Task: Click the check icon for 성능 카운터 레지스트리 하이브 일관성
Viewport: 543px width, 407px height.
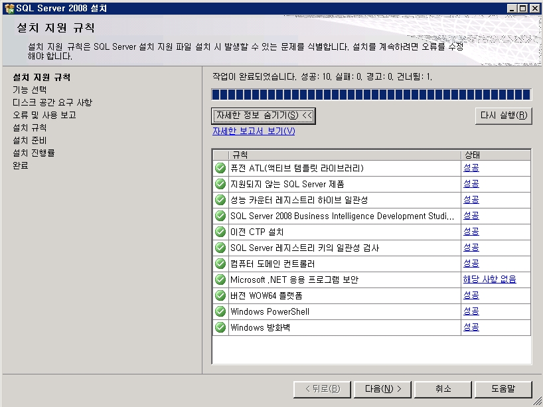Action: point(220,200)
